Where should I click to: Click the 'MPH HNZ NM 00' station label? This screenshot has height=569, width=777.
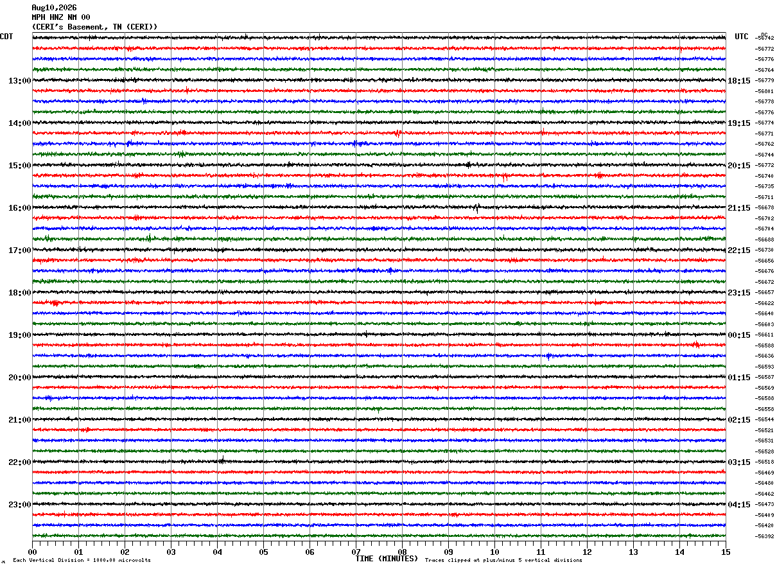coord(61,17)
